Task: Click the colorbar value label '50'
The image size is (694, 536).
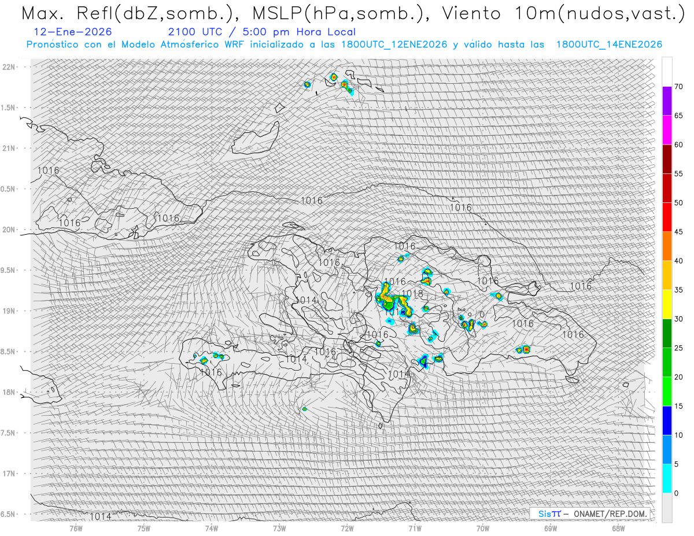Action: tap(679, 203)
